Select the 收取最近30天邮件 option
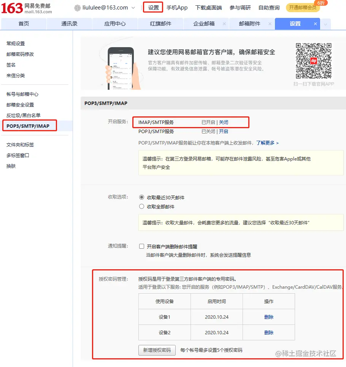 pyautogui.click(x=142, y=197)
